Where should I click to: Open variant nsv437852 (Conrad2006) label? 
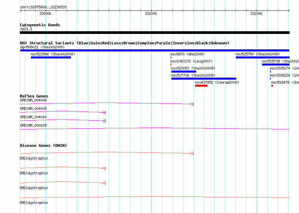(217, 82)
